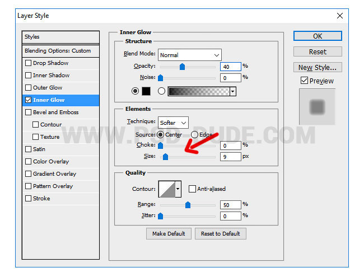
Task: Enable the Stroke checkbox
Action: pyautogui.click(x=28, y=198)
